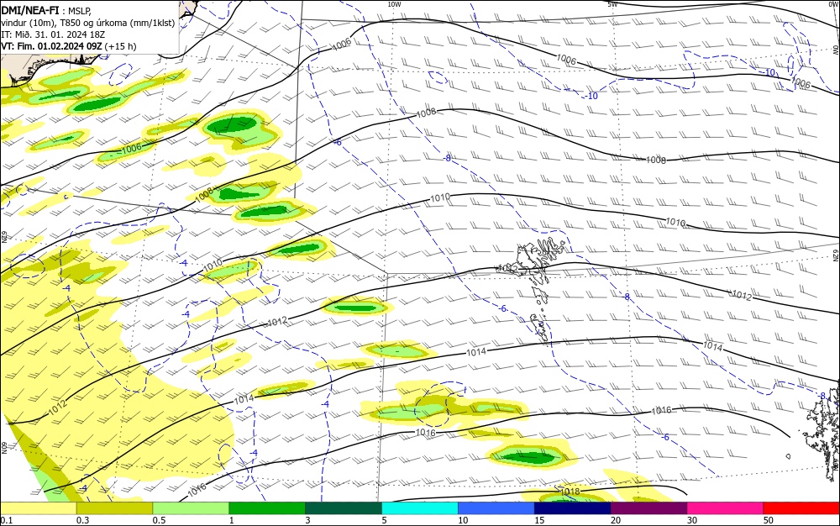
Task: Click the legend value '0.3'
Action: click(x=82, y=520)
